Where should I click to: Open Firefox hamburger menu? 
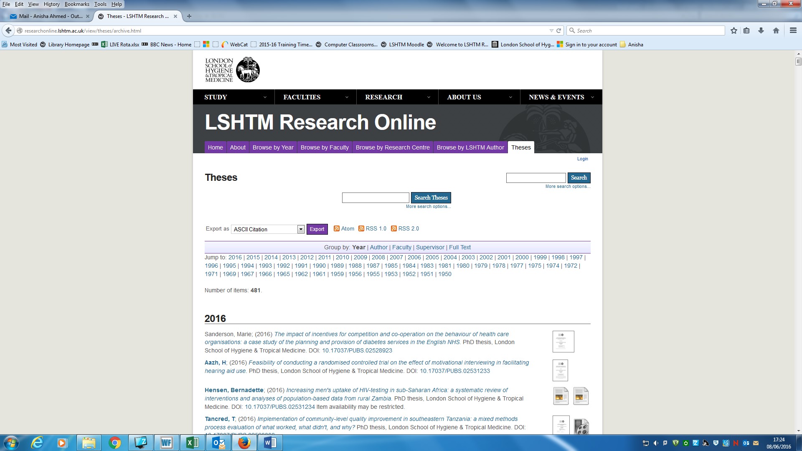(793, 30)
